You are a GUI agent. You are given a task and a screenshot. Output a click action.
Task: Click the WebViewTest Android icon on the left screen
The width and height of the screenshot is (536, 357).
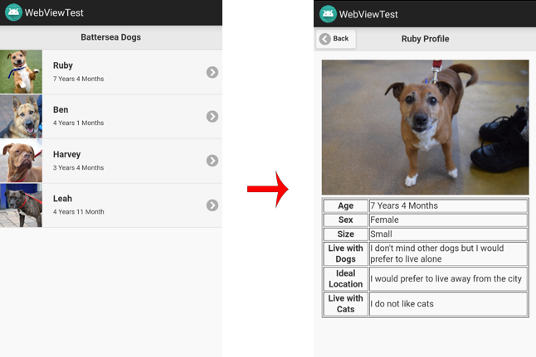pos(13,12)
